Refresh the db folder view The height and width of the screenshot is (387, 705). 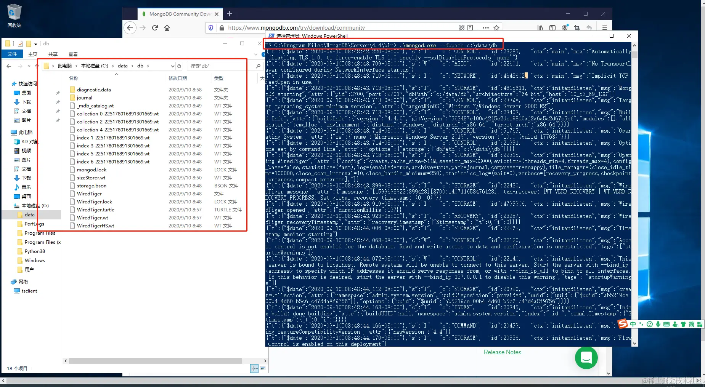[x=179, y=66]
